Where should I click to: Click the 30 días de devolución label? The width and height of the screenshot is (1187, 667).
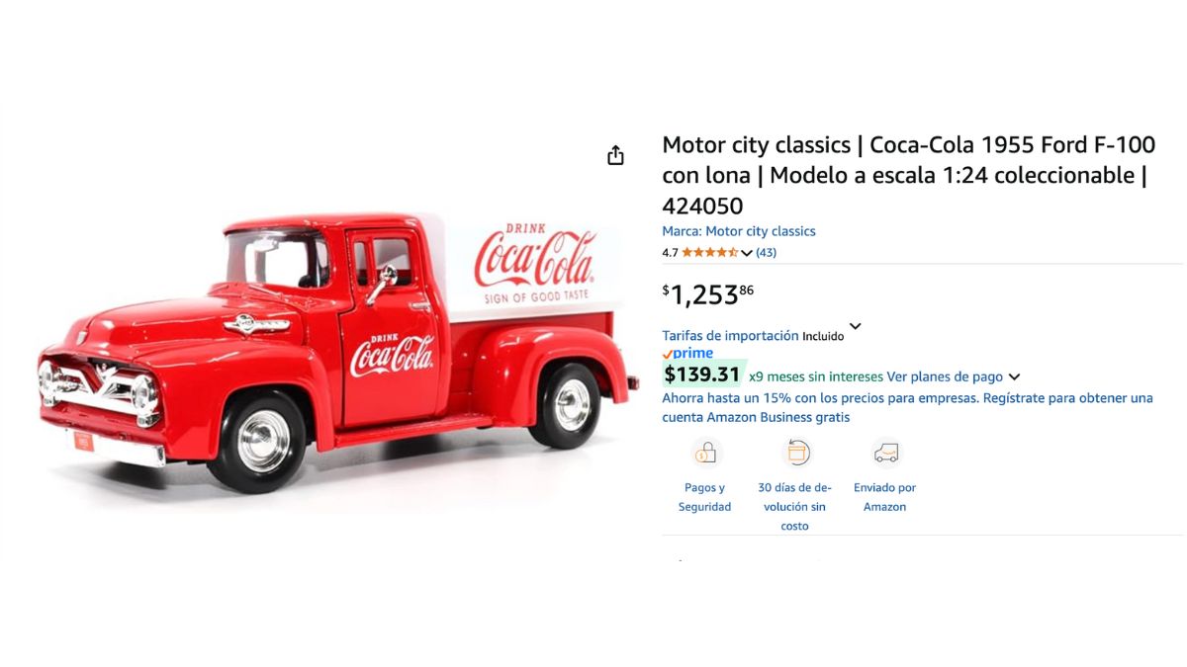[x=795, y=506]
